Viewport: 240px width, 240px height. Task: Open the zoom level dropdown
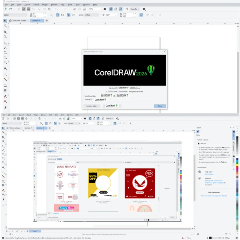tap(100, 9)
